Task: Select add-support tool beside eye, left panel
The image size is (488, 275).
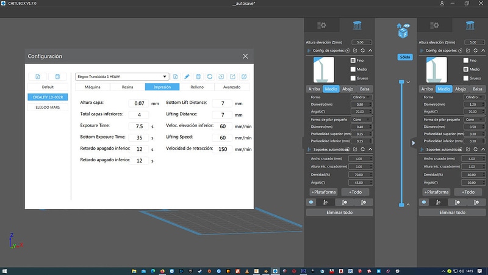Action: click(x=326, y=202)
